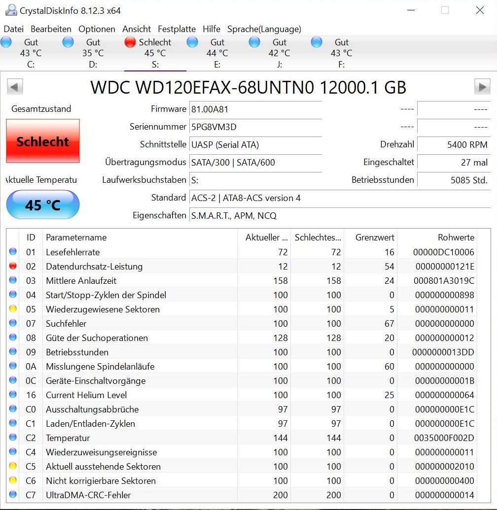Click the yellow dot beside Wiederzugewiesene Sektoren
This screenshot has height=510, width=497.
point(13,309)
